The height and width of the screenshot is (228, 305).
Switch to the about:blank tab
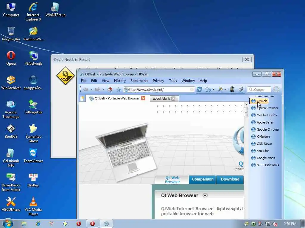point(161,99)
